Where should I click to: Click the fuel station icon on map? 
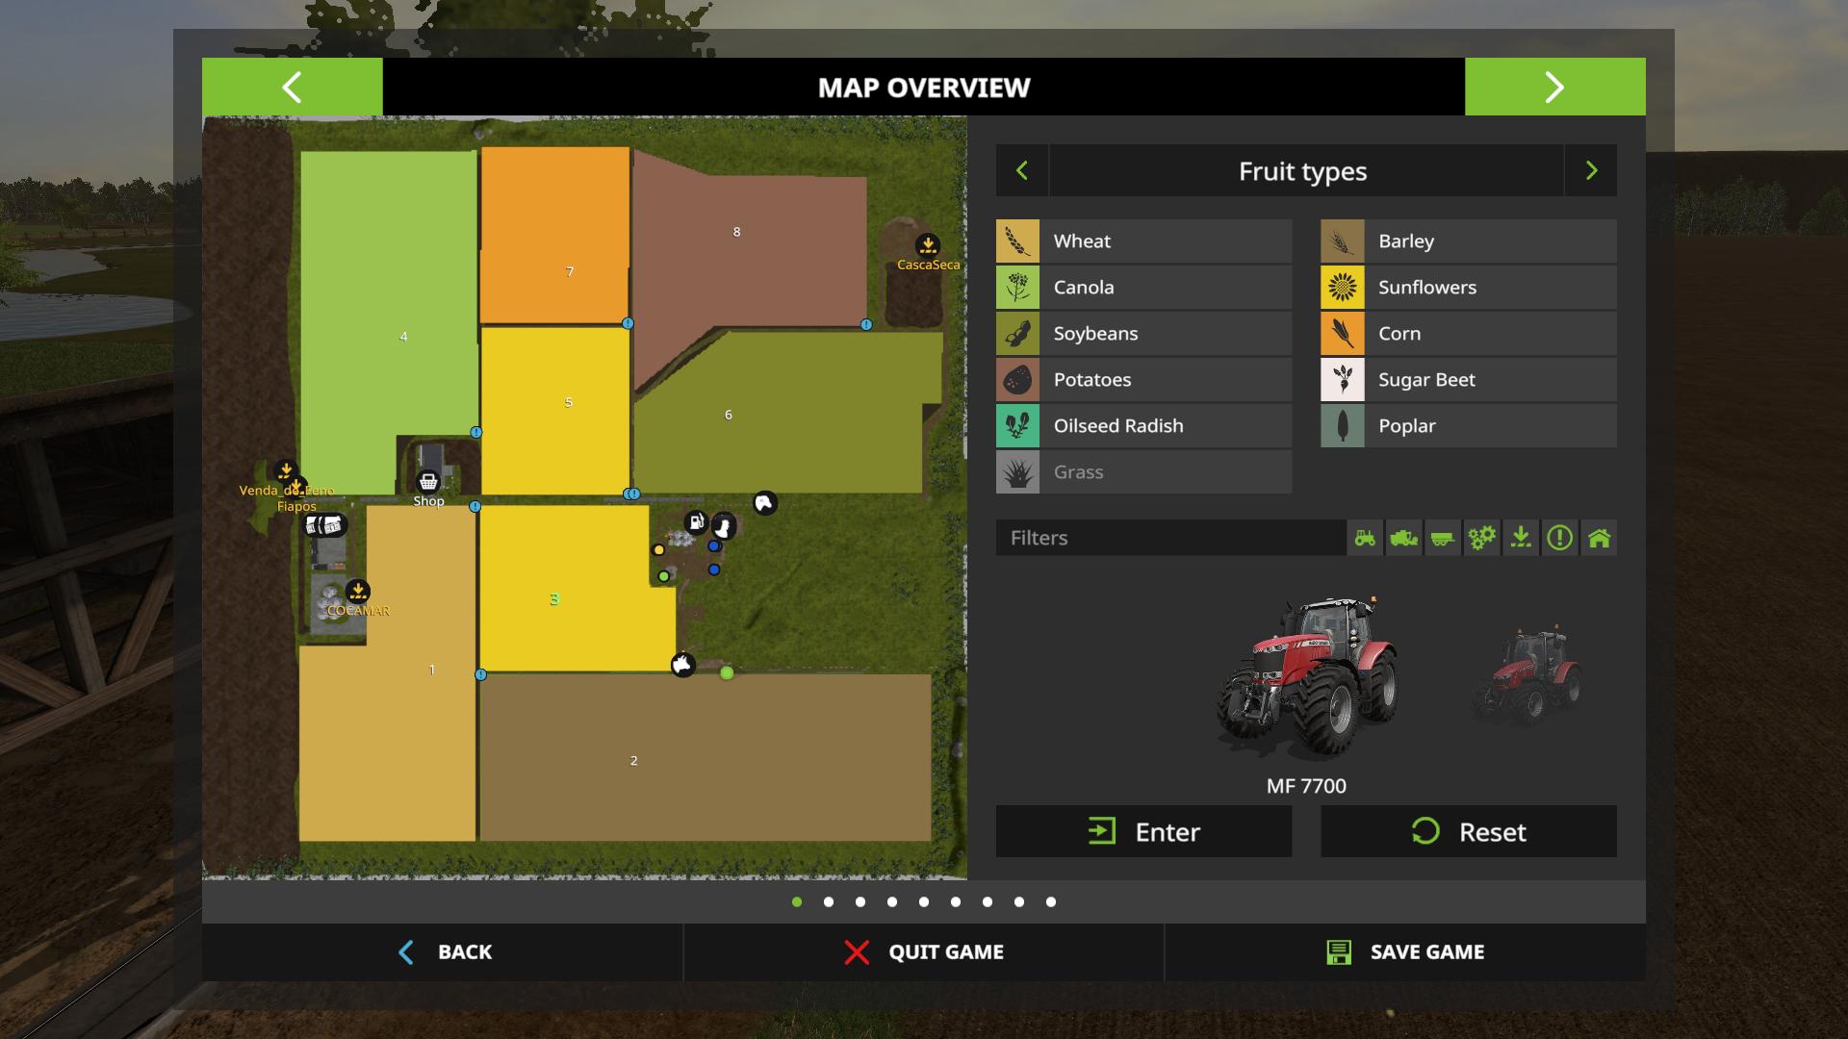695,522
